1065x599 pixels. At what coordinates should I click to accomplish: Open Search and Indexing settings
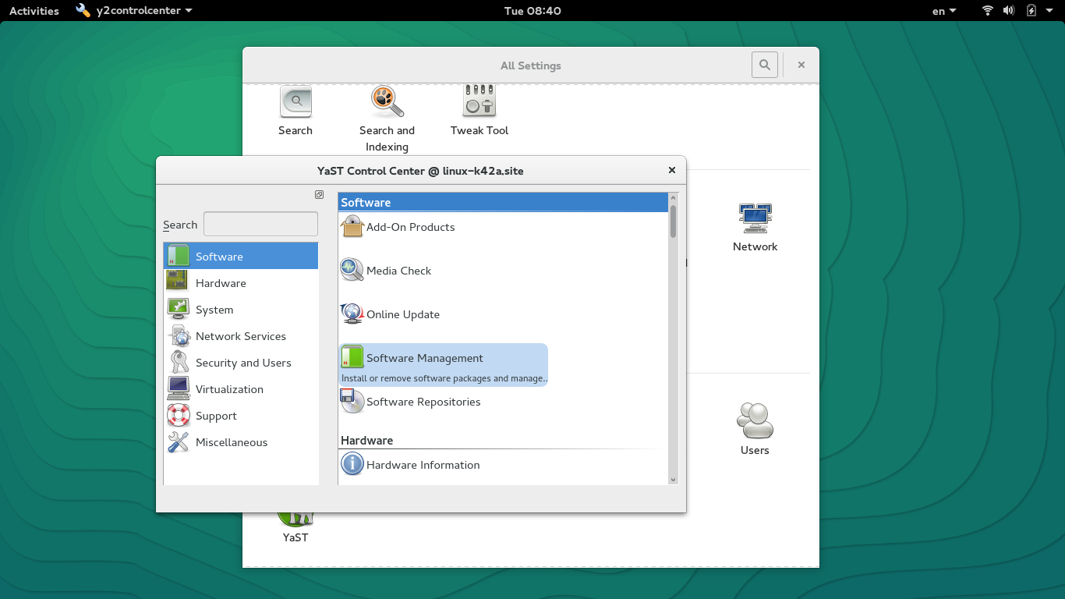pos(387,118)
